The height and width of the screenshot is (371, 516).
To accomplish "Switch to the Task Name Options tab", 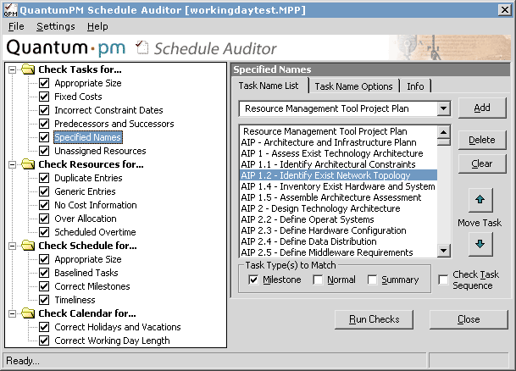I will [354, 86].
